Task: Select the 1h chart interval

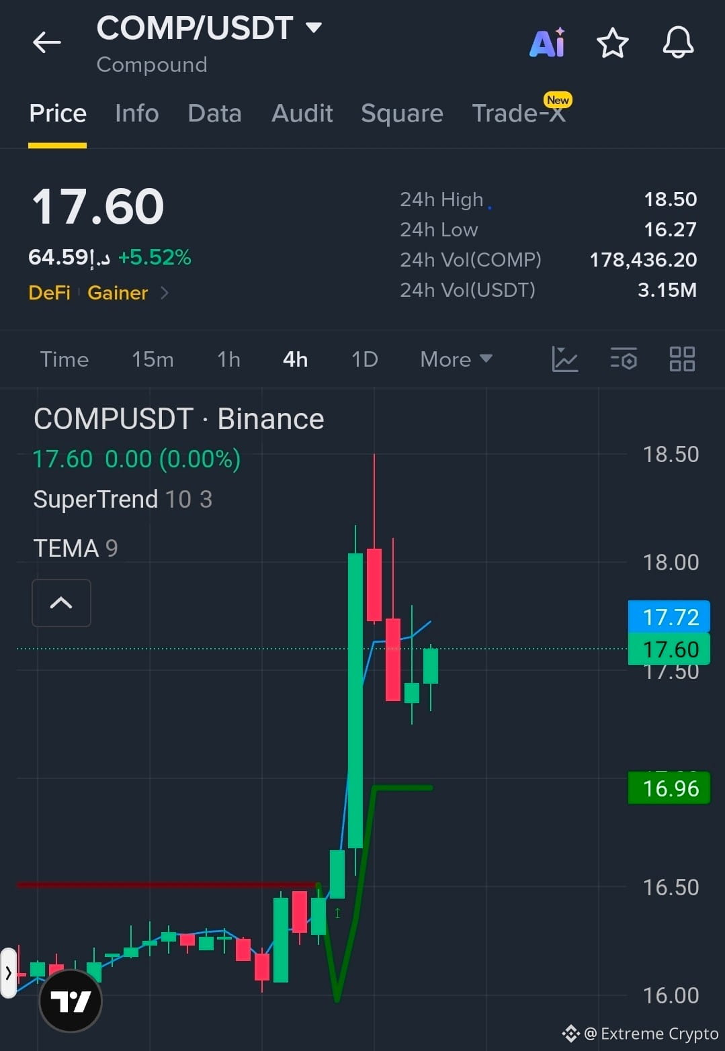Action: 228,359
